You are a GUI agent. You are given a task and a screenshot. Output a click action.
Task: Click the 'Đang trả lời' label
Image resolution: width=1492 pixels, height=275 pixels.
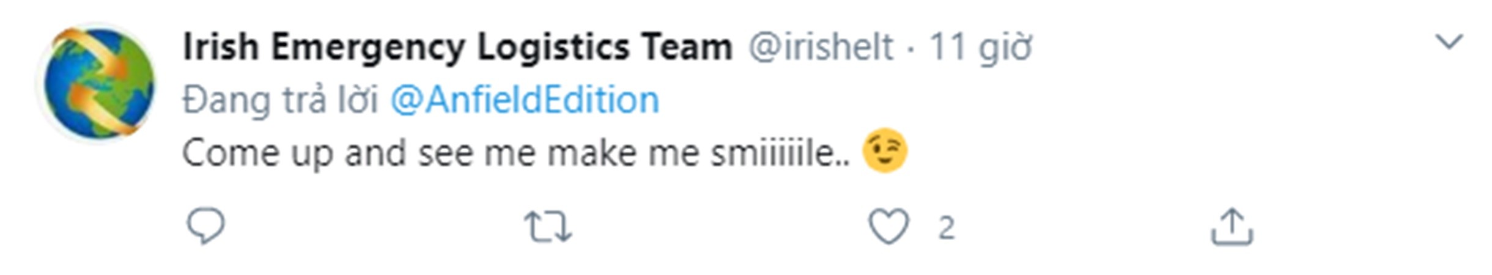(x=280, y=100)
